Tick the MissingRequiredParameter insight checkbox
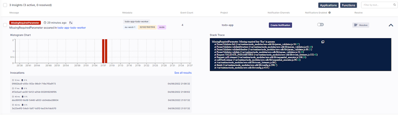 5,25
